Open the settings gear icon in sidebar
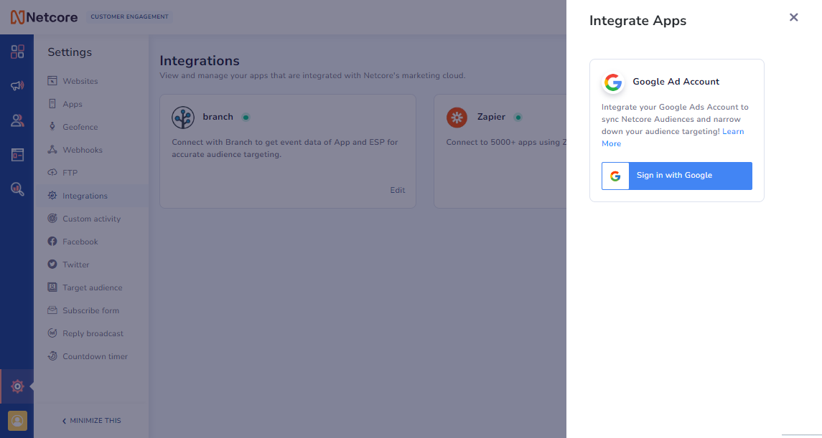The height and width of the screenshot is (438, 822). (x=17, y=386)
